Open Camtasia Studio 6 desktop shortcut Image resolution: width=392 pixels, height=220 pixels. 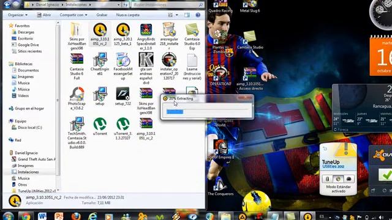pos(250,42)
